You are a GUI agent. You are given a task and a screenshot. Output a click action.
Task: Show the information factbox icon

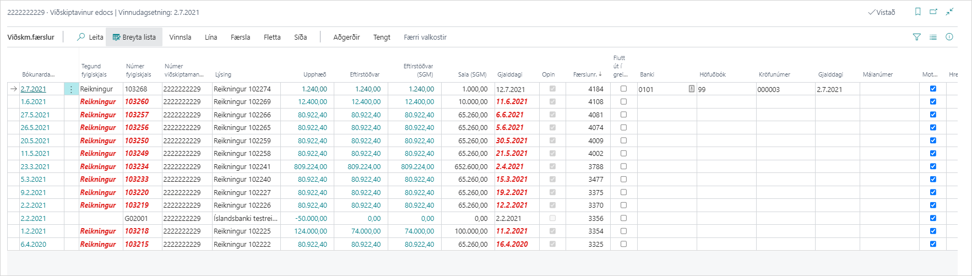[949, 37]
